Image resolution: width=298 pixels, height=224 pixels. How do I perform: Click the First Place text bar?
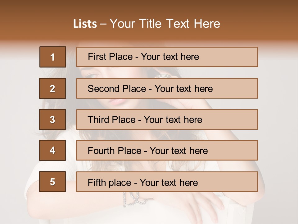167,57
